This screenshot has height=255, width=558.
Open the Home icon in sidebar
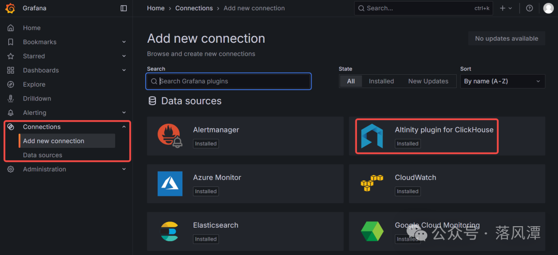pos(11,28)
